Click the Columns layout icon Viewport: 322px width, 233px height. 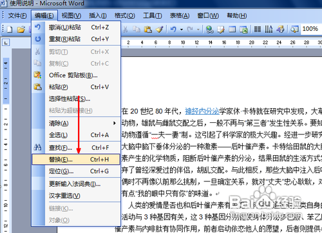pyautogui.click(x=258, y=29)
